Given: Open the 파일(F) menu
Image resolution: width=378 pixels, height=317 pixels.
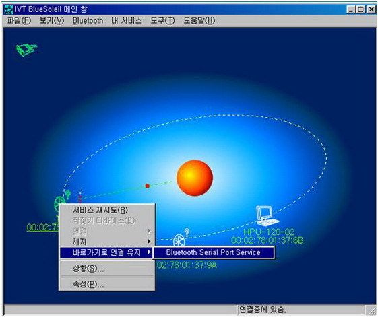Looking at the screenshot, I should 19,21.
